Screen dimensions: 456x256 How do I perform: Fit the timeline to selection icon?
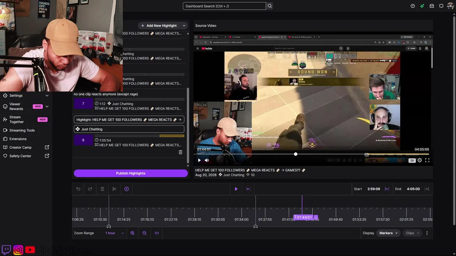pyautogui.click(x=157, y=233)
